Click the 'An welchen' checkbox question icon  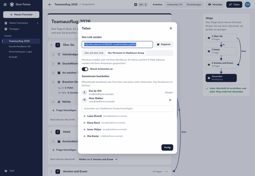59,73
